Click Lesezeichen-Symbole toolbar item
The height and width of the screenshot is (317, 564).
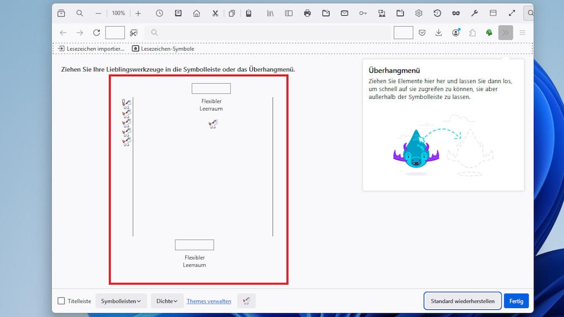pyautogui.click(x=163, y=49)
